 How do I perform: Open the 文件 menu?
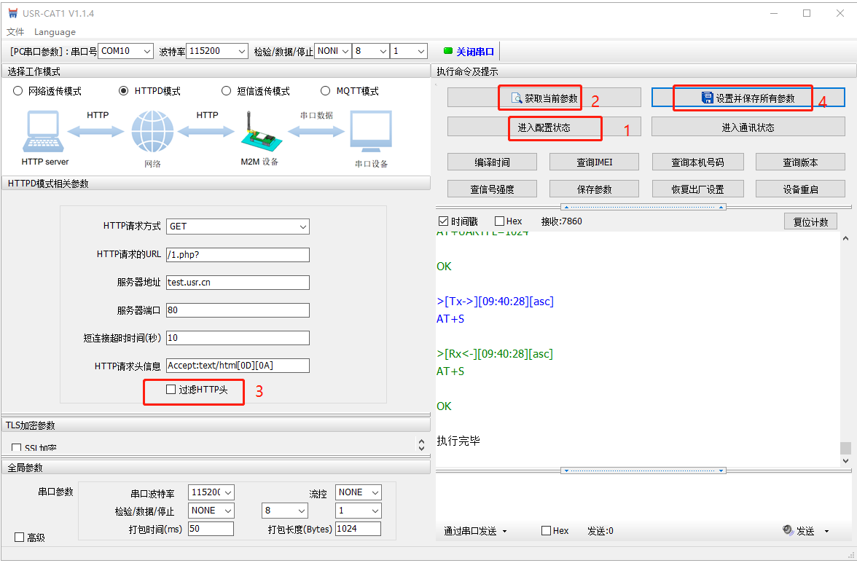[15, 32]
